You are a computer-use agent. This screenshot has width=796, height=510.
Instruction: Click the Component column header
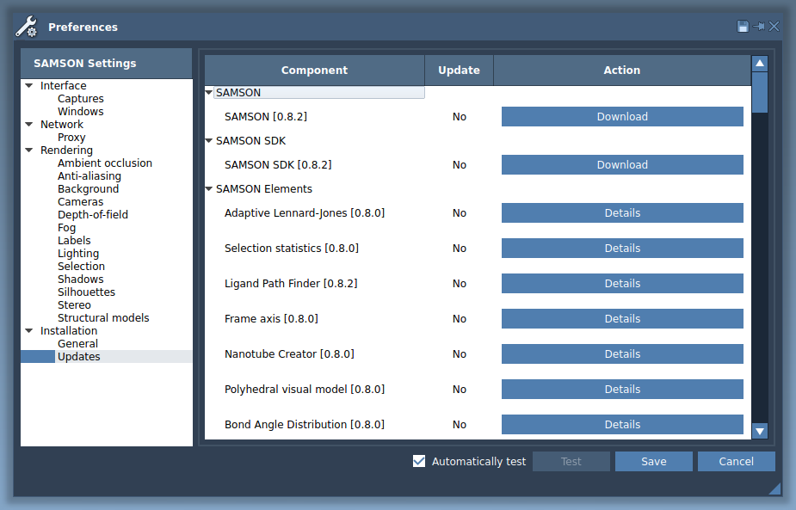coord(314,71)
